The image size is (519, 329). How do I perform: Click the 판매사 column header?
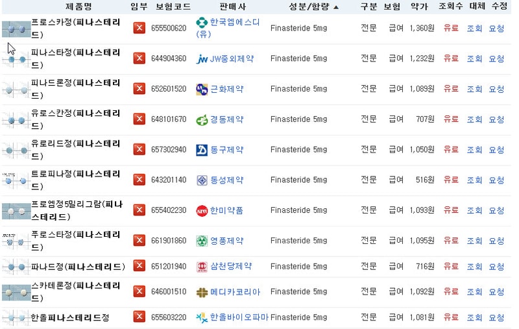pyautogui.click(x=233, y=6)
